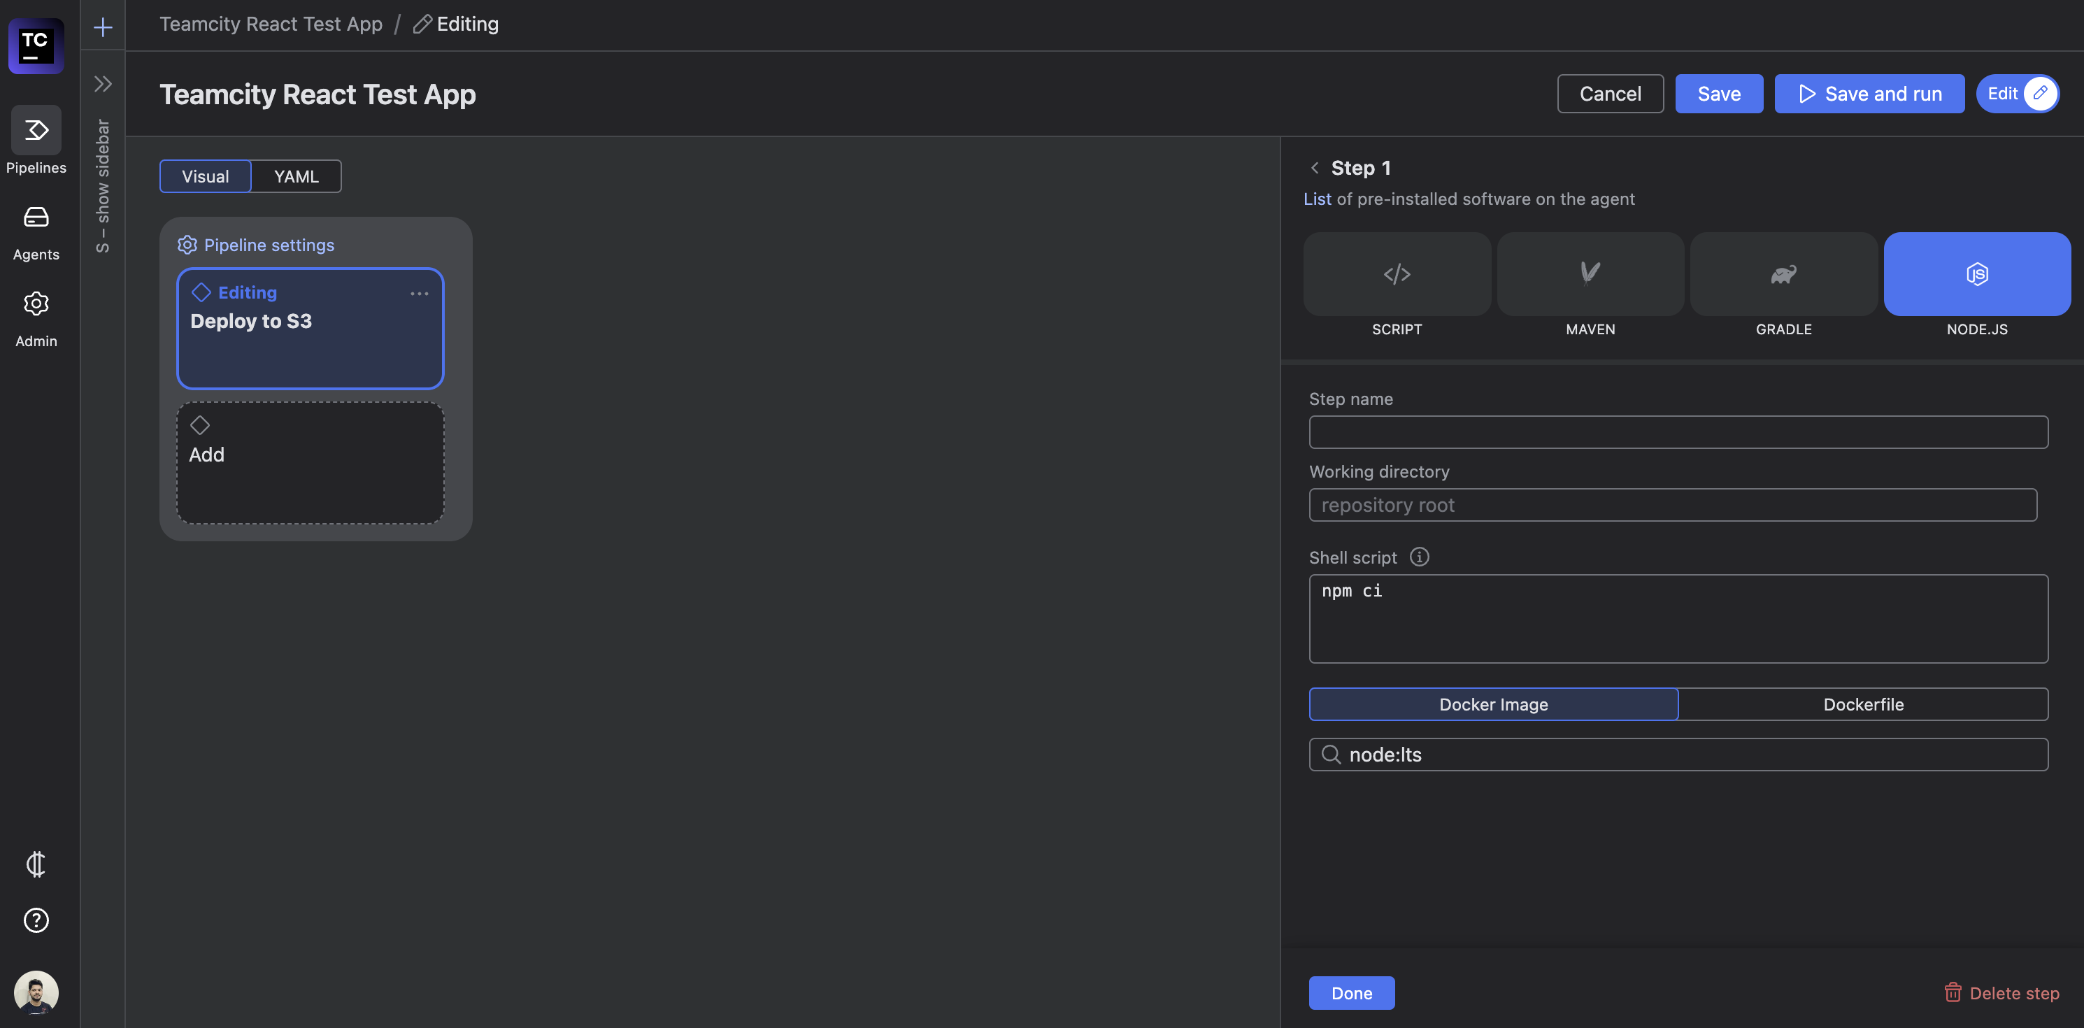Open the help question mark icon
Viewport: 2084px width, 1028px height.
tap(36, 920)
